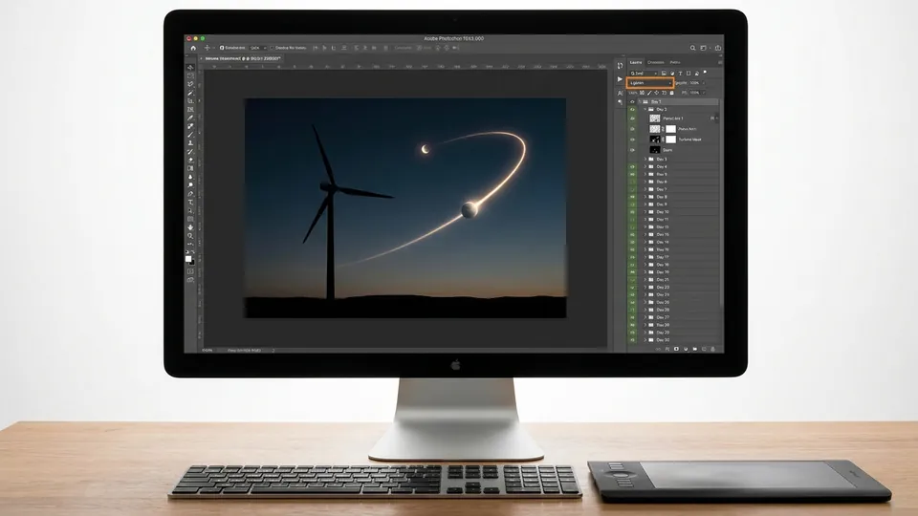
Task: Select the Spot Healing Brush tool
Action: [190, 126]
